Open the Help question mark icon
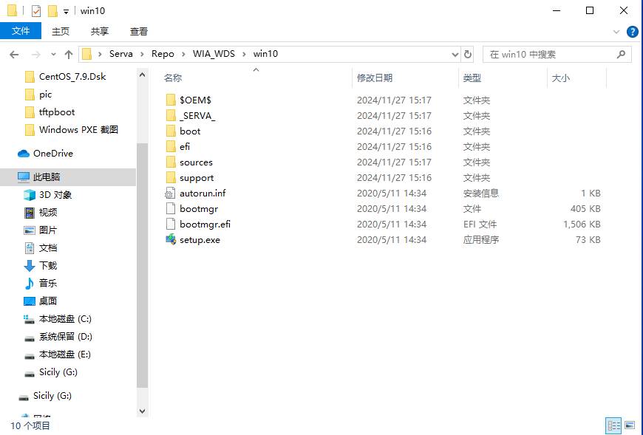Screen dimensions: 643x435 (633, 32)
